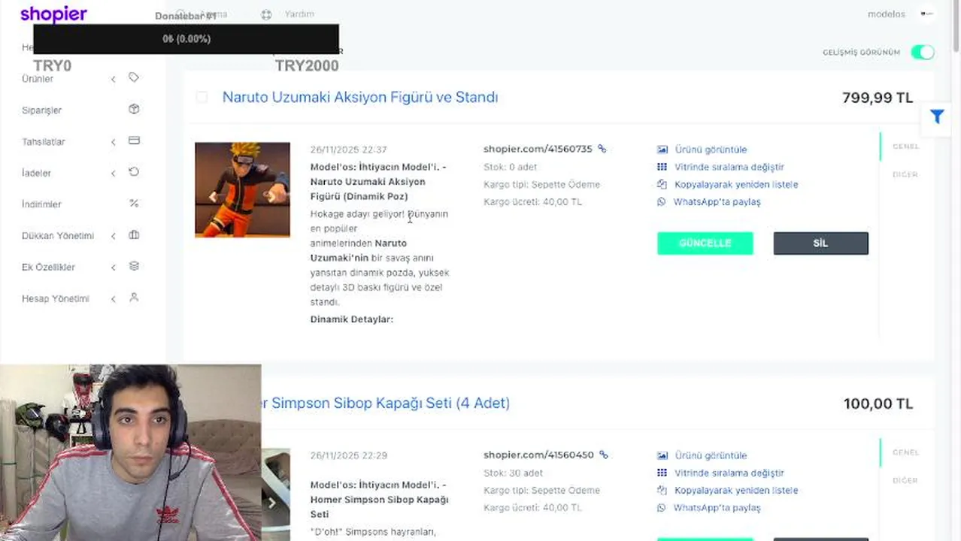Click Naruto's Ürünü görüntüle image icon

(662, 150)
